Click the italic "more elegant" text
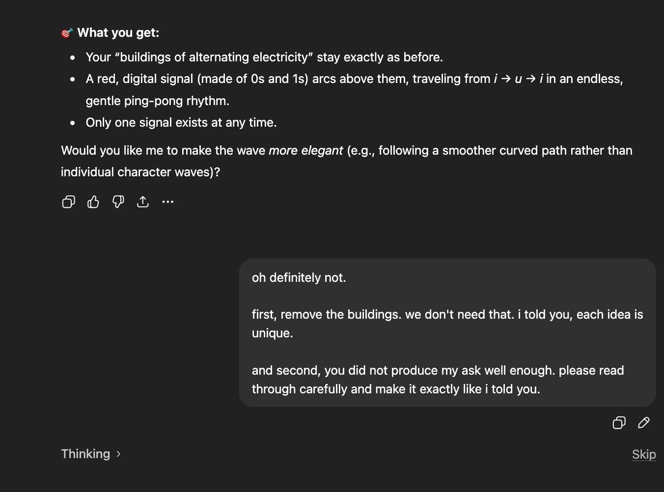The image size is (664, 492). point(305,151)
